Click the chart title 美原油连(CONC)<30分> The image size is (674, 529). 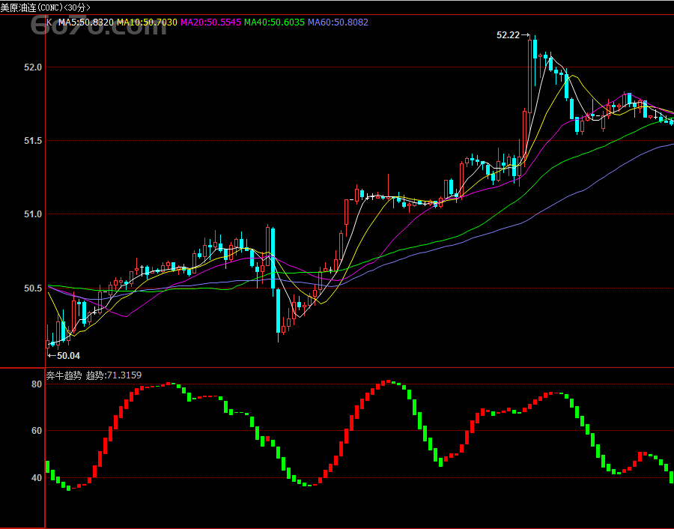click(x=45, y=7)
